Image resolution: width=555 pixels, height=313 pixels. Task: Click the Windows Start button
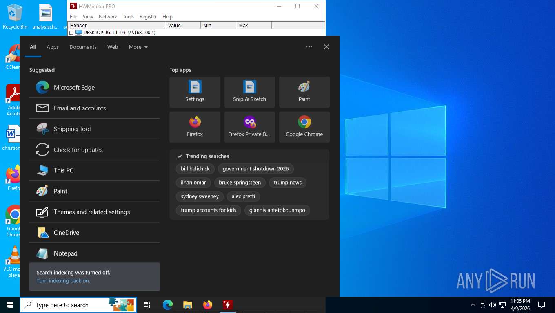10,305
